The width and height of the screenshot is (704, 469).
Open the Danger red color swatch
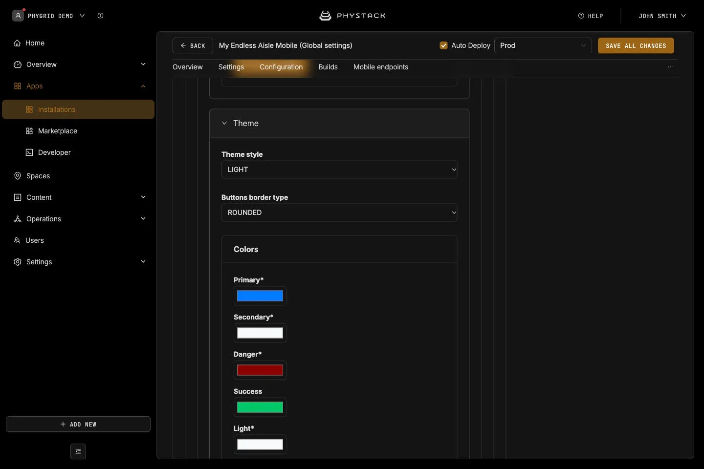260,370
